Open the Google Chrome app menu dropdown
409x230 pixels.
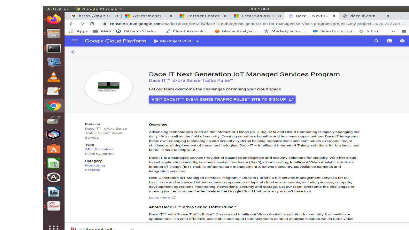99,9
